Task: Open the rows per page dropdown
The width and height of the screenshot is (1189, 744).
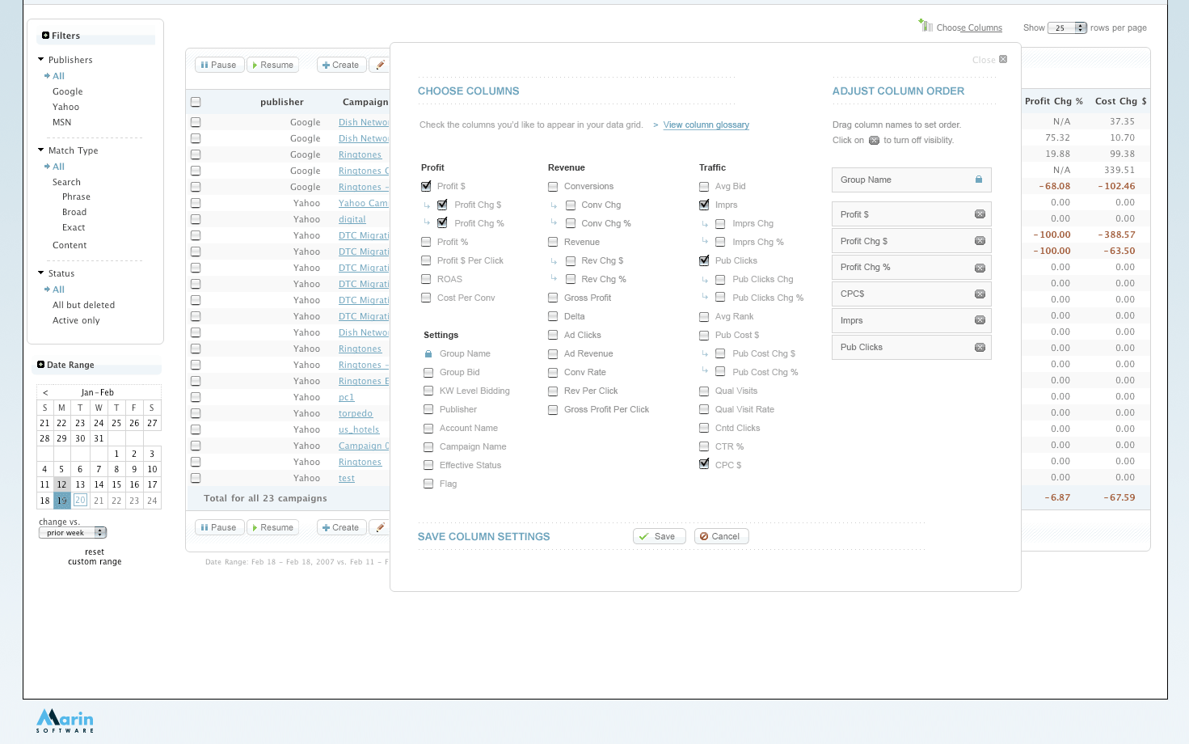Action: (1067, 27)
